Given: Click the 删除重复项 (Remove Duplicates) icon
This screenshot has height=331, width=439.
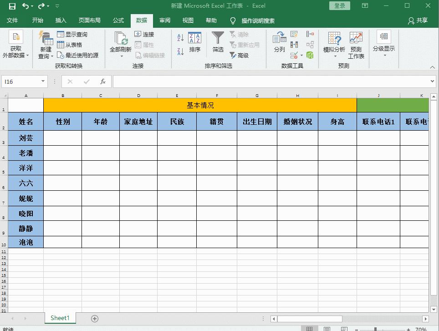Looking at the screenshot, I should click(294, 45).
